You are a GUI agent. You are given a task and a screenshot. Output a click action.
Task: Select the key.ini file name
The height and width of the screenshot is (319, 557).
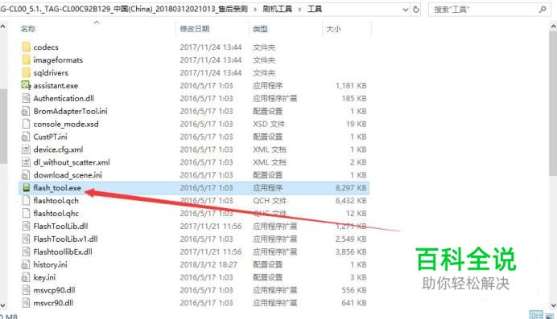[44, 277]
